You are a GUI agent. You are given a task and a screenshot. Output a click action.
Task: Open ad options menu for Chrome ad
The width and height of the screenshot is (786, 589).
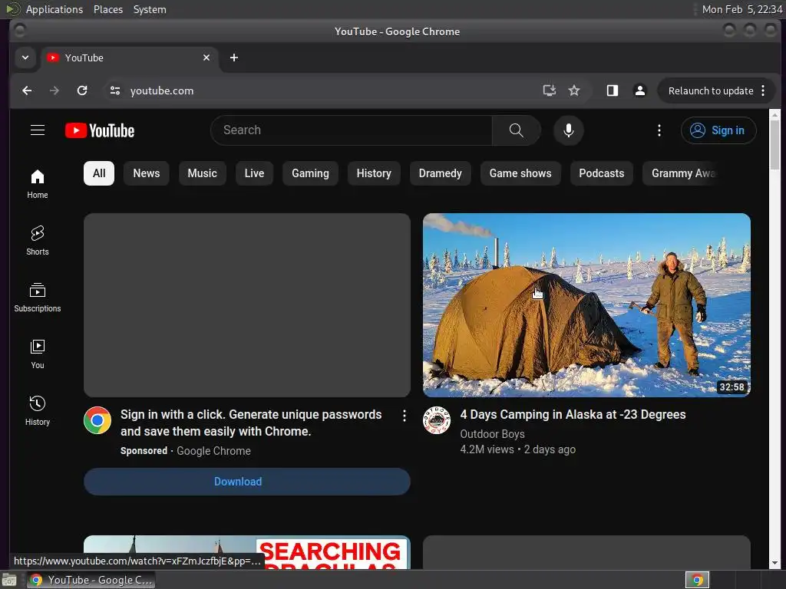tap(404, 416)
